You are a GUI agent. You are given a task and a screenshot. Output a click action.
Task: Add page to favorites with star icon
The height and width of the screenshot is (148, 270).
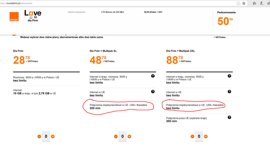(x=244, y=3)
